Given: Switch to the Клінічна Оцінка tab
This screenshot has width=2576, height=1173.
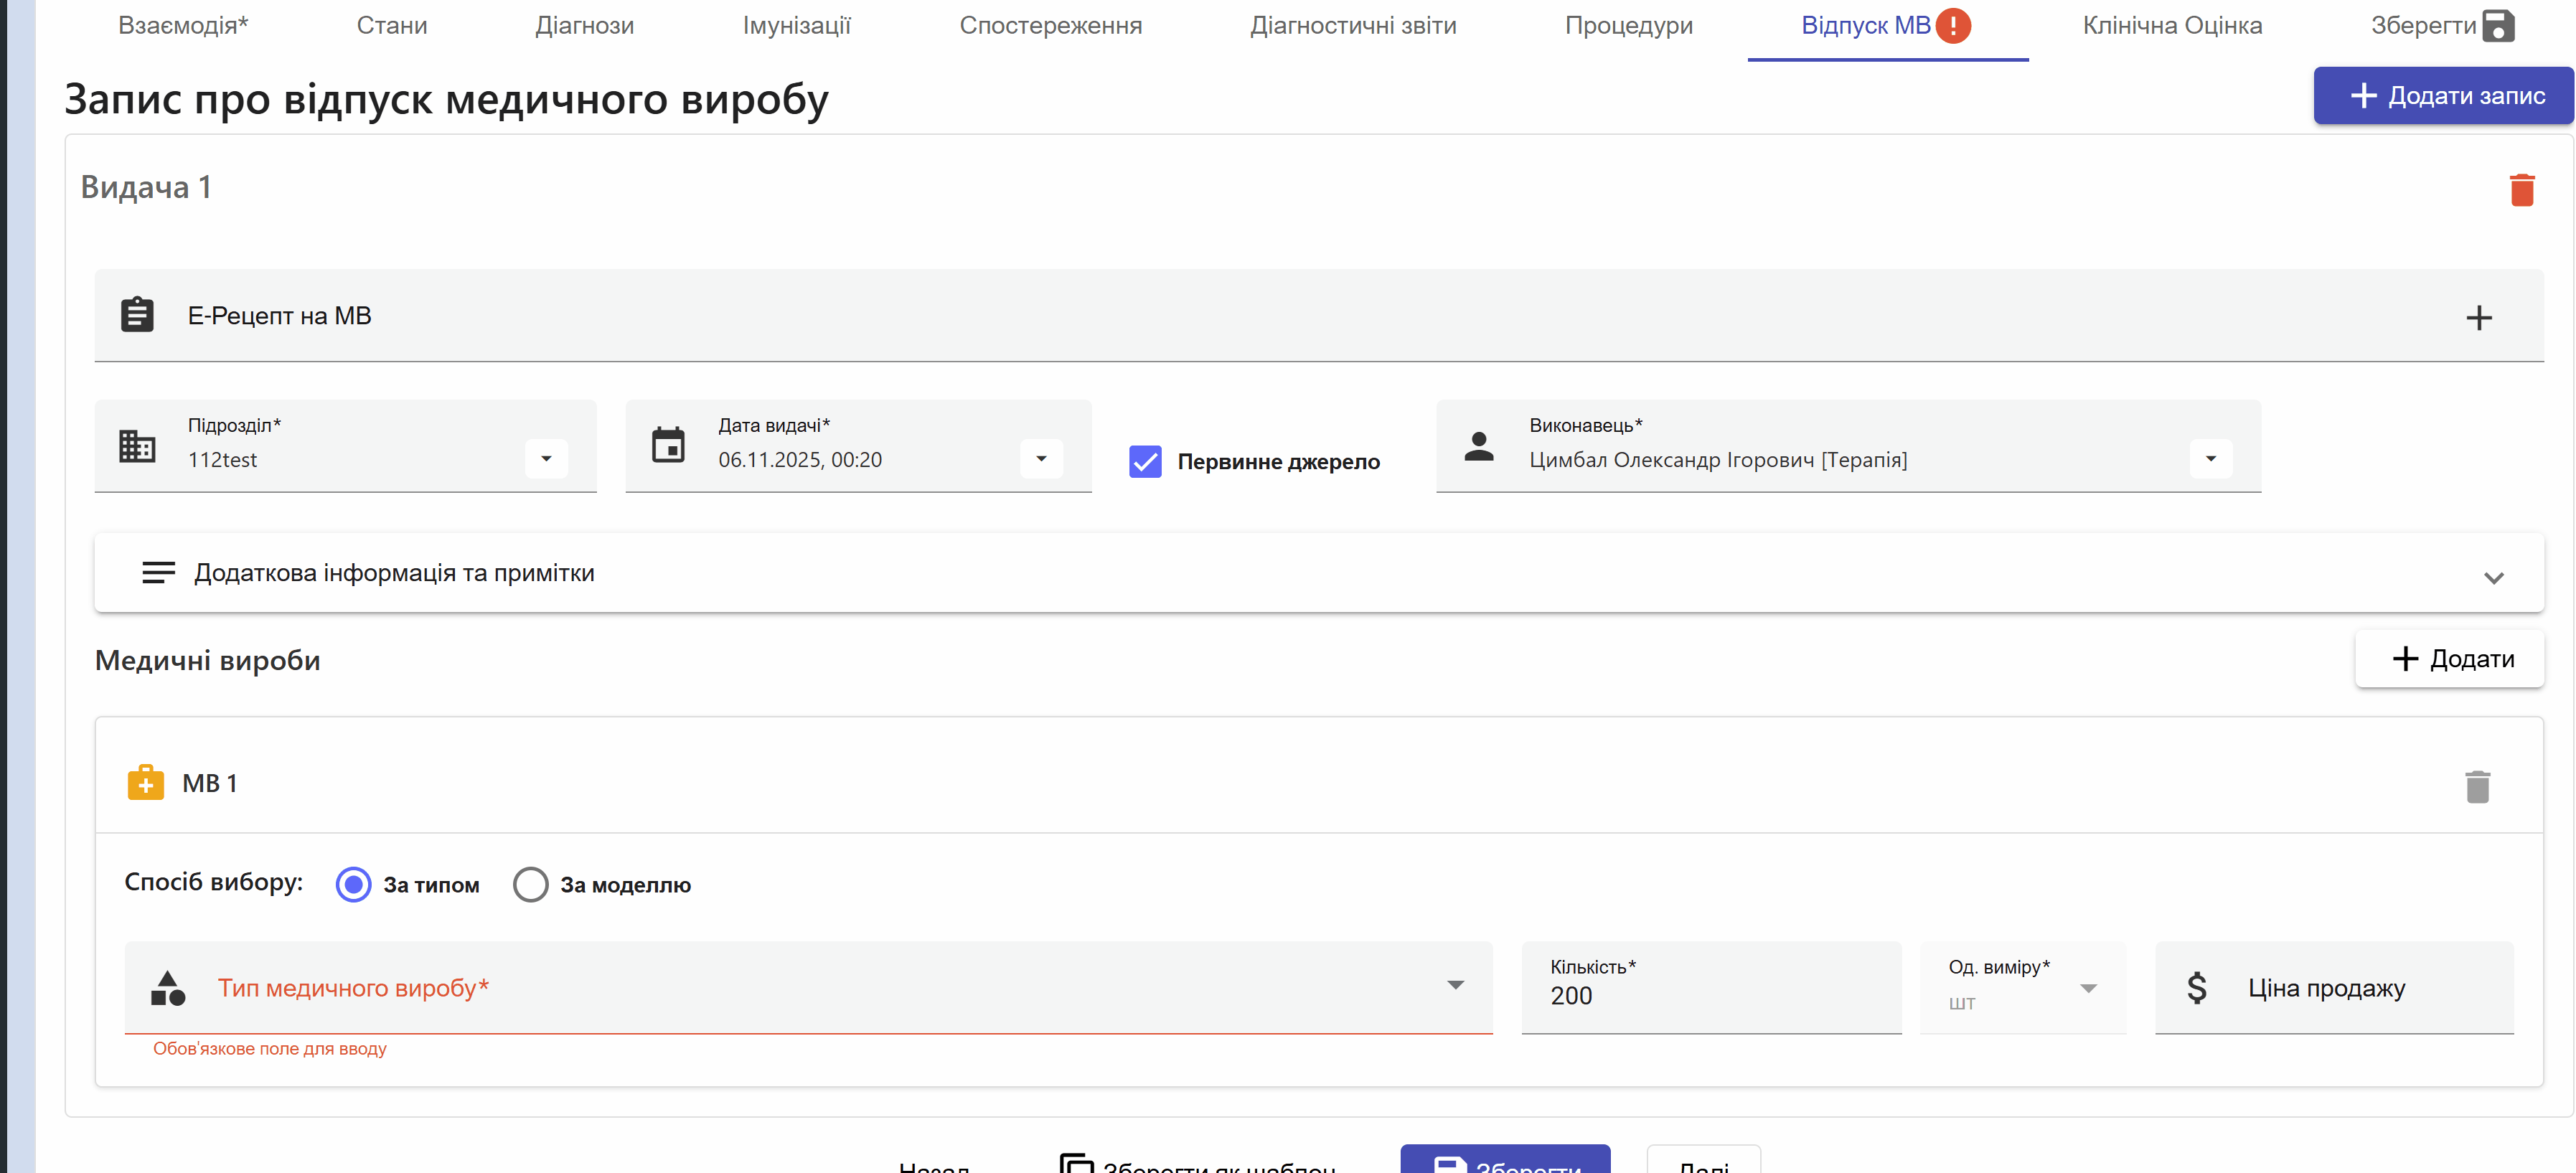Looking at the screenshot, I should tap(2171, 26).
